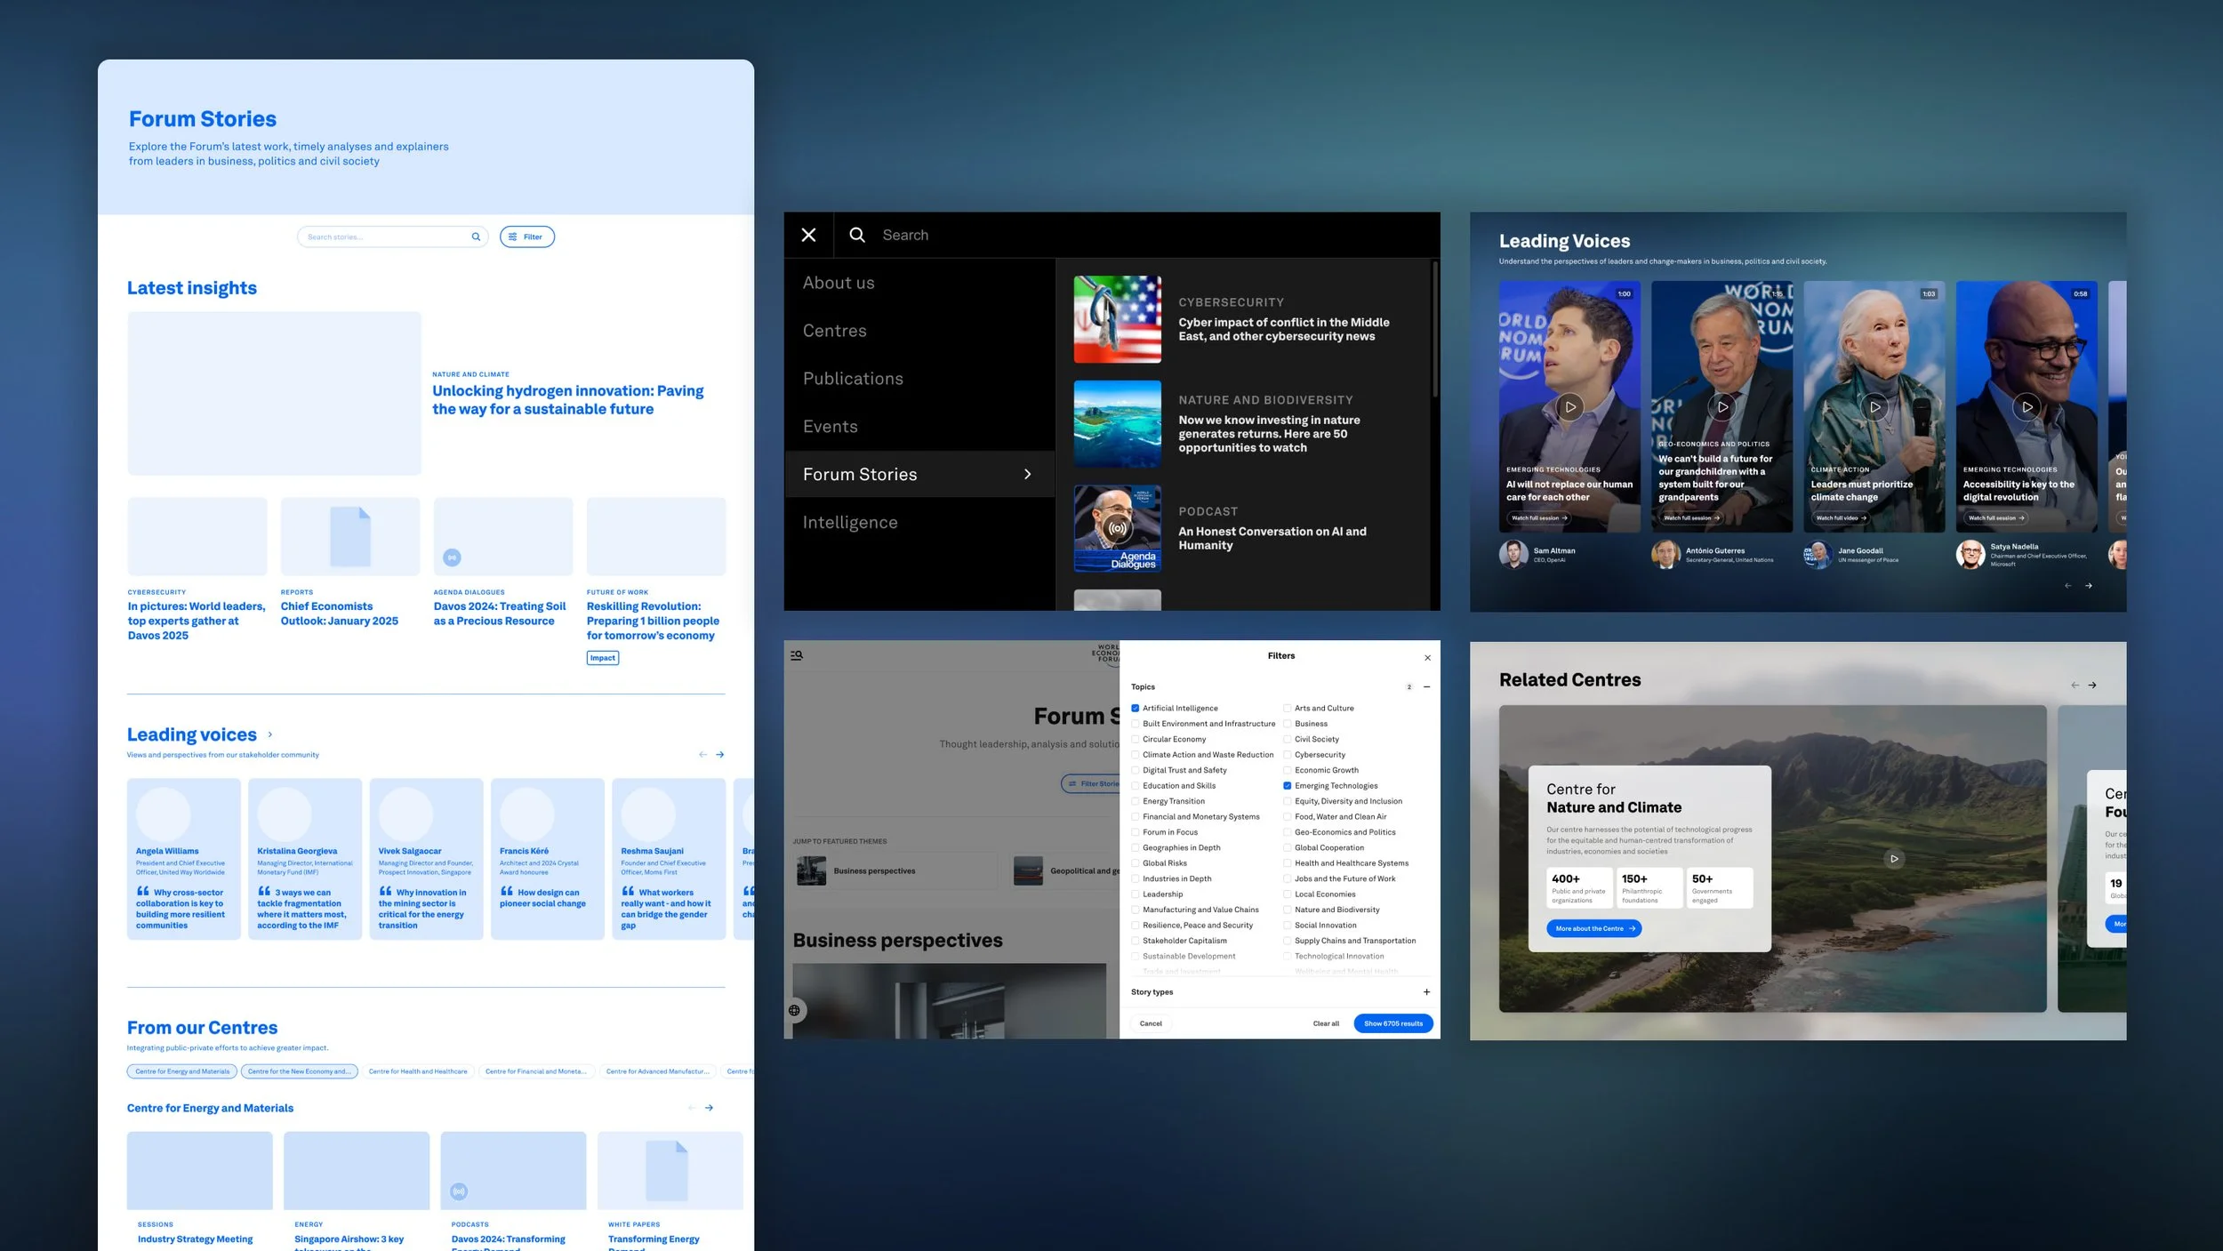Uncheck Emerging Technologies checkbox
This screenshot has height=1251, width=2223.
pyautogui.click(x=1287, y=786)
